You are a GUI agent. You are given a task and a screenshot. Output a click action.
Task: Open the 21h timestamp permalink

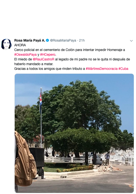82,40
